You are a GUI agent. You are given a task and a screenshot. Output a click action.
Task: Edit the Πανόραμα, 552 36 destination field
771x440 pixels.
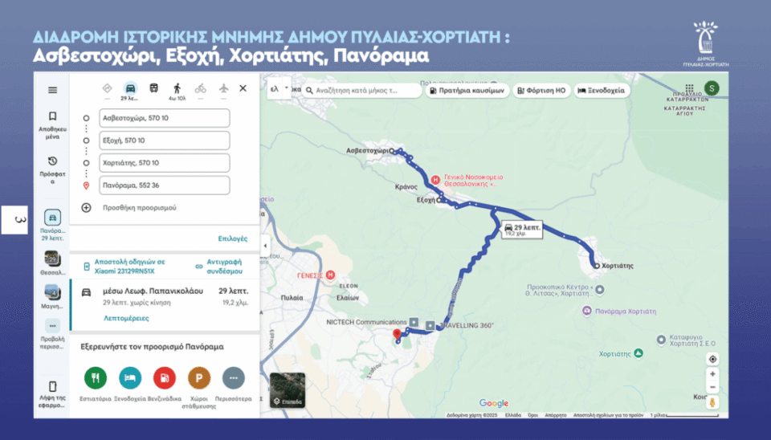point(164,185)
